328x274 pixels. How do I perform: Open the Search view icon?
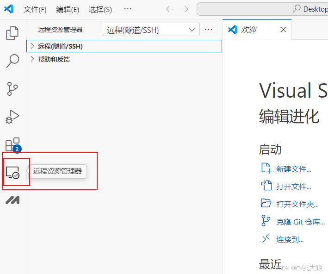12,61
